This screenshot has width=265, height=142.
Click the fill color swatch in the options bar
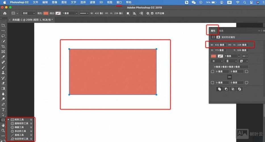(46, 13)
